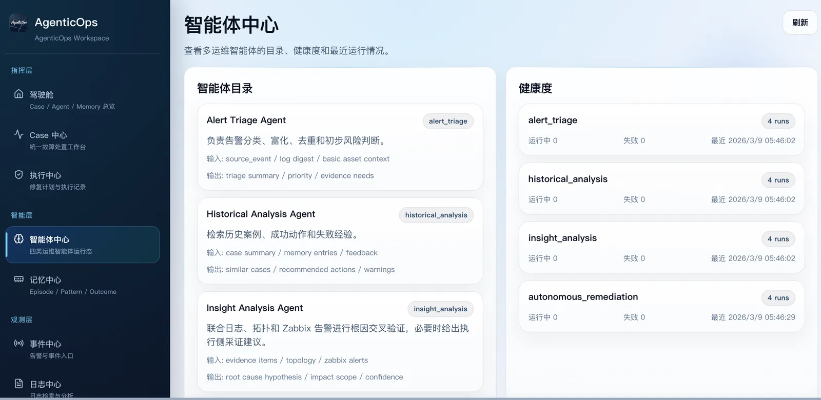Open the Alert Triage Agent card

coord(340,147)
